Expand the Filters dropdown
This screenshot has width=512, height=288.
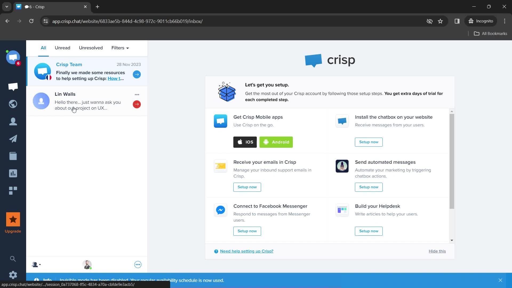120,47
